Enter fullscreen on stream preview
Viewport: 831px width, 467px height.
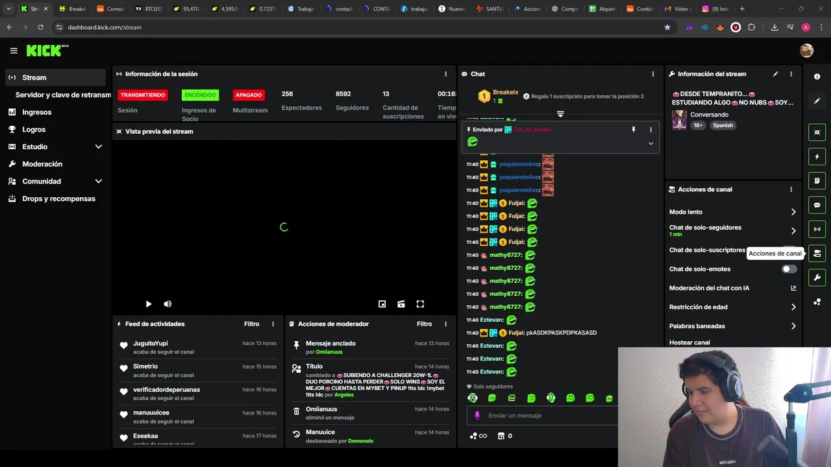420,304
